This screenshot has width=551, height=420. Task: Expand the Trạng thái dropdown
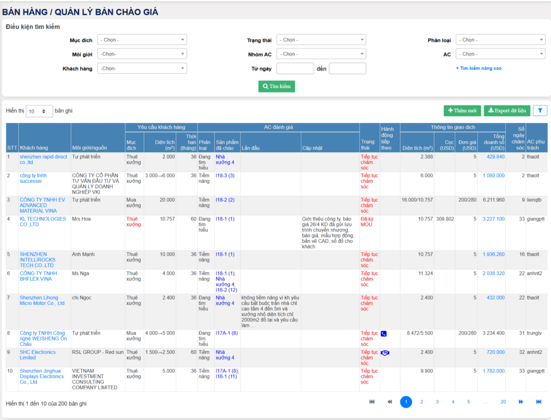(321, 40)
